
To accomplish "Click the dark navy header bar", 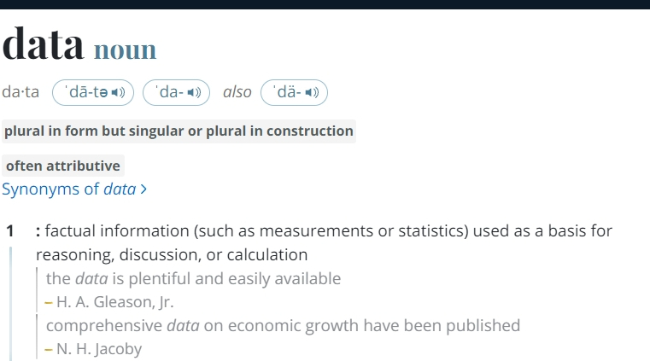I will (325, 4).
